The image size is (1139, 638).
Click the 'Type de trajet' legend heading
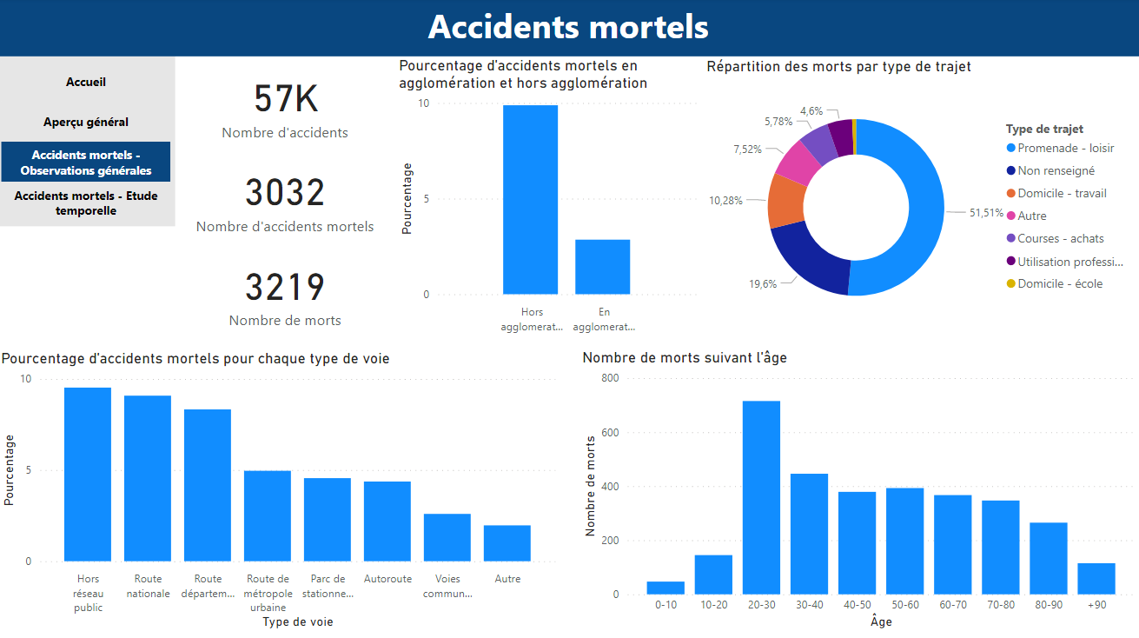[1045, 130]
